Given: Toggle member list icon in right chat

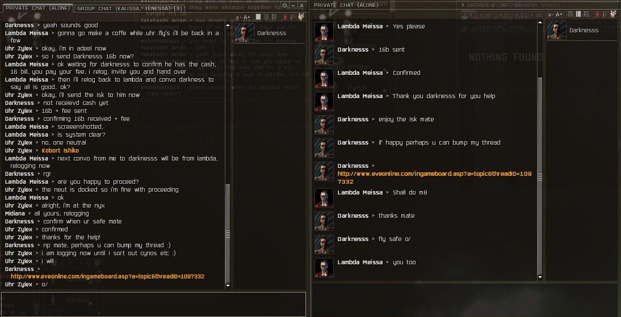Looking at the screenshot, I should (614, 14).
